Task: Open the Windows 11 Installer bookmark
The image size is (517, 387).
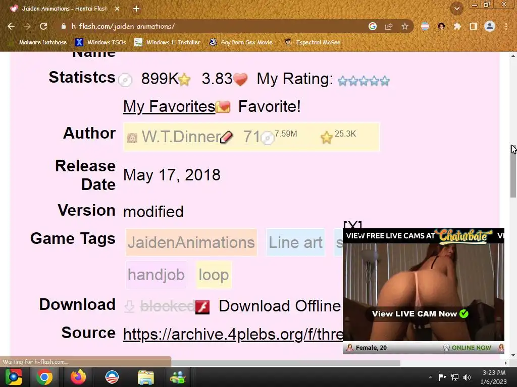Action: coord(168,42)
